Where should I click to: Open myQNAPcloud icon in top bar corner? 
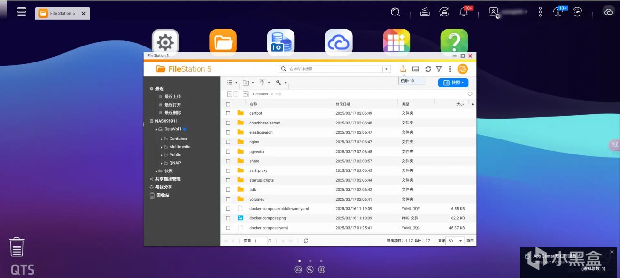(x=609, y=12)
